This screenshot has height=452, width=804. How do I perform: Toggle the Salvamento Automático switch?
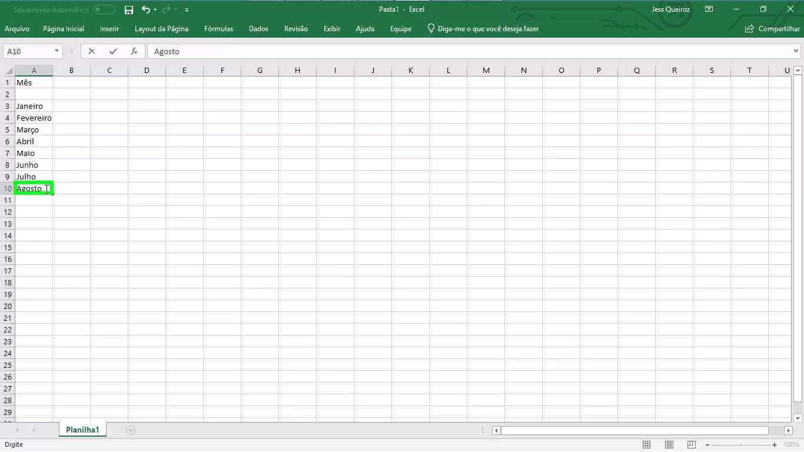[x=104, y=9]
